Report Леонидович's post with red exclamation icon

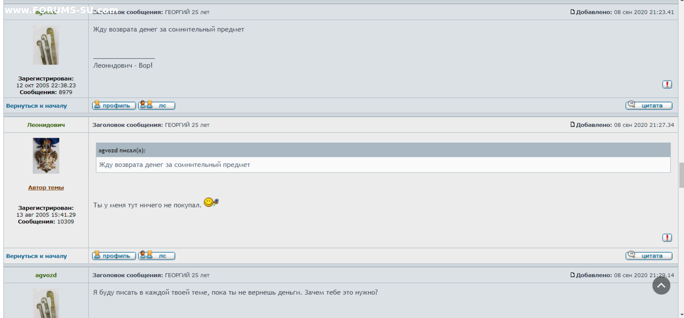(667, 238)
